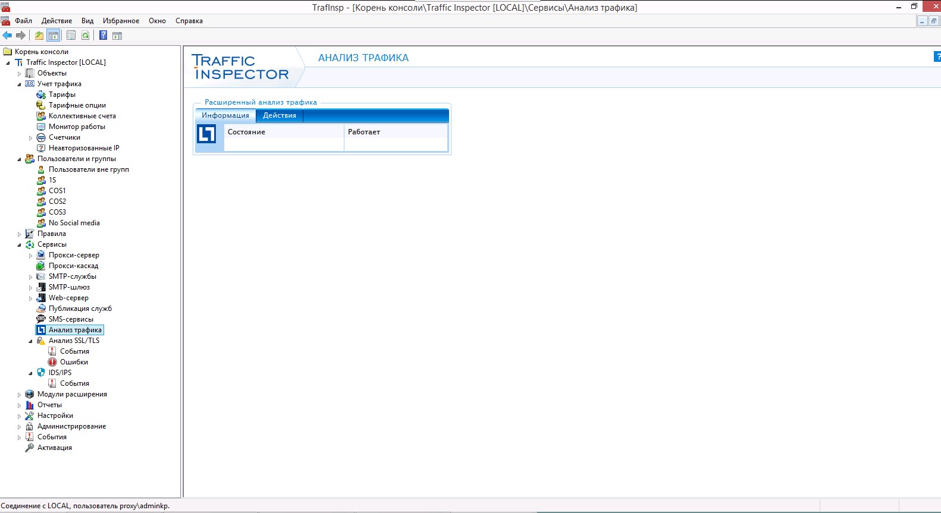This screenshot has height=513, width=941.
Task: Collapse the Пользователи и группы node
Action: point(19,159)
